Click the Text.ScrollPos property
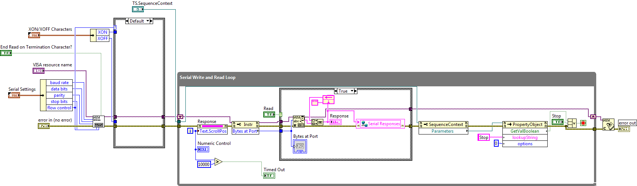 (x=212, y=131)
